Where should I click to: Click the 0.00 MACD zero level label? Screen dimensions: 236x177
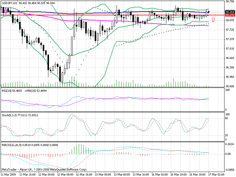(228, 154)
